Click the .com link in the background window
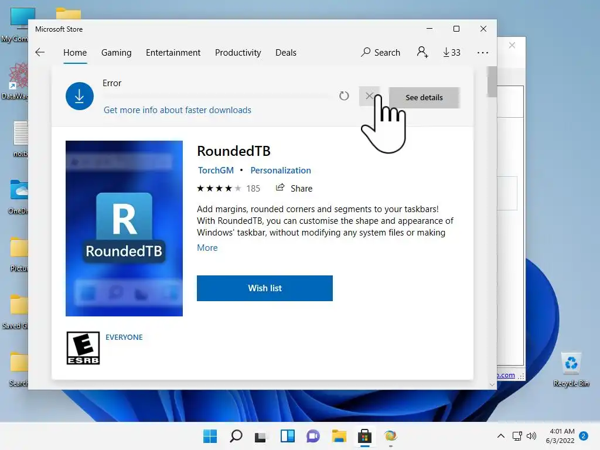Screen dimensions: 600x450 tap(506, 375)
